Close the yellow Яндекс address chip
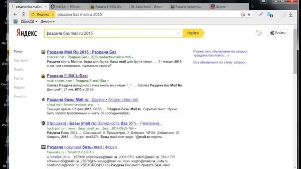The height and width of the screenshot is (169, 301). pos(52,15)
